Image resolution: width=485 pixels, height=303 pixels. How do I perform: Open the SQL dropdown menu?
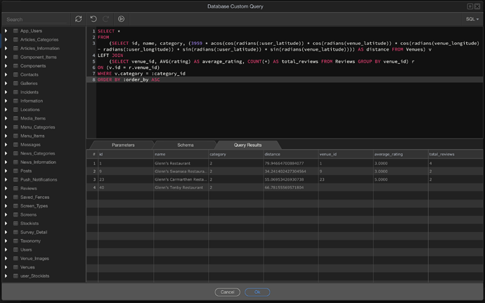tap(472, 19)
